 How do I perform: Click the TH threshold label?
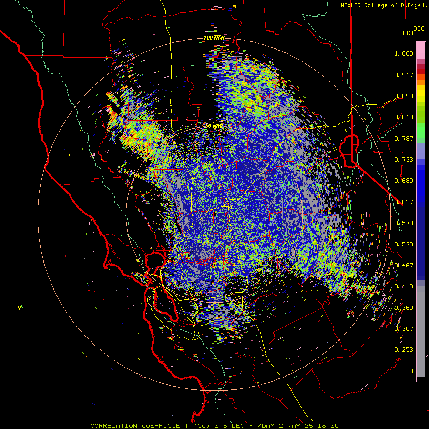409,371
